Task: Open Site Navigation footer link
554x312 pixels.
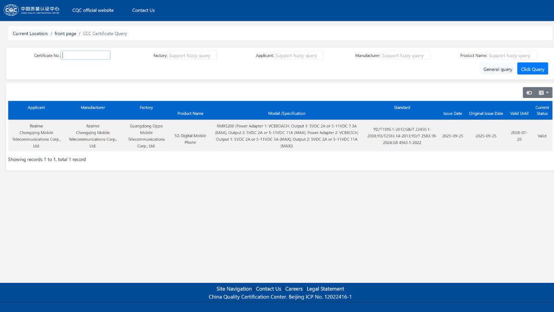Action: (234, 289)
